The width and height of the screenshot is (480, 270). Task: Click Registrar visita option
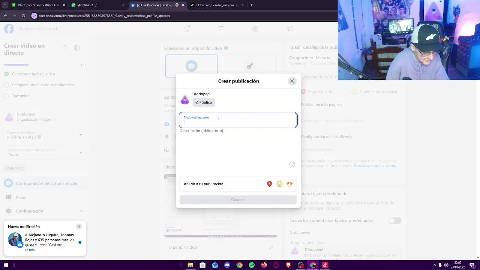pos(317,91)
